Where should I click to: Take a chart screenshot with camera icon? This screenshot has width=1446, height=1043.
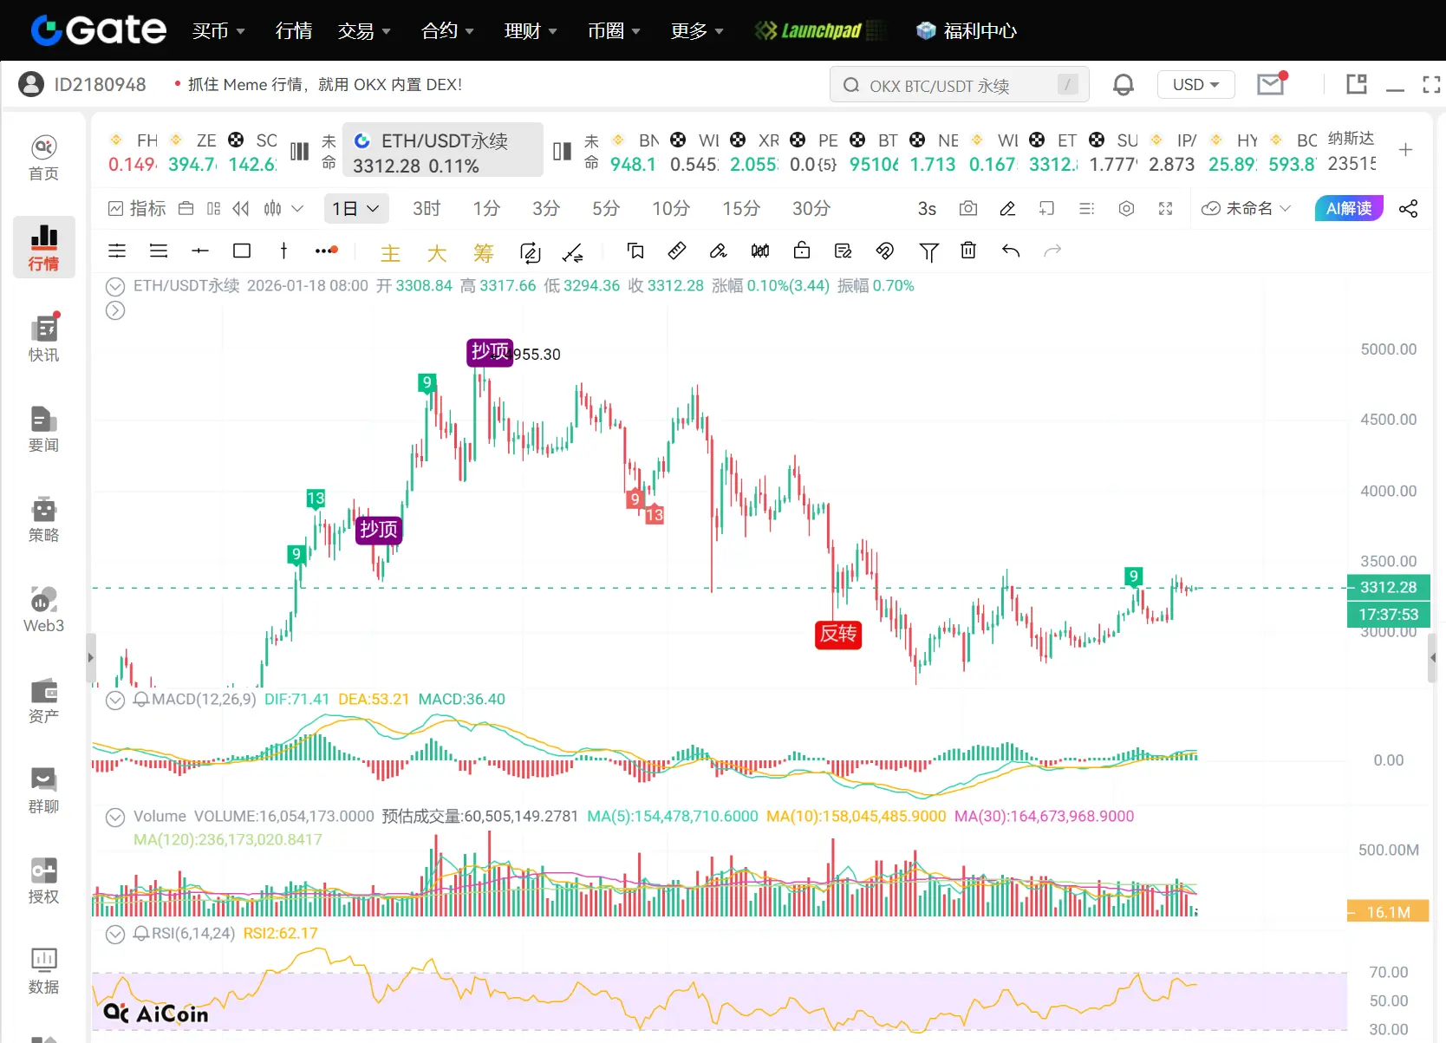968,208
